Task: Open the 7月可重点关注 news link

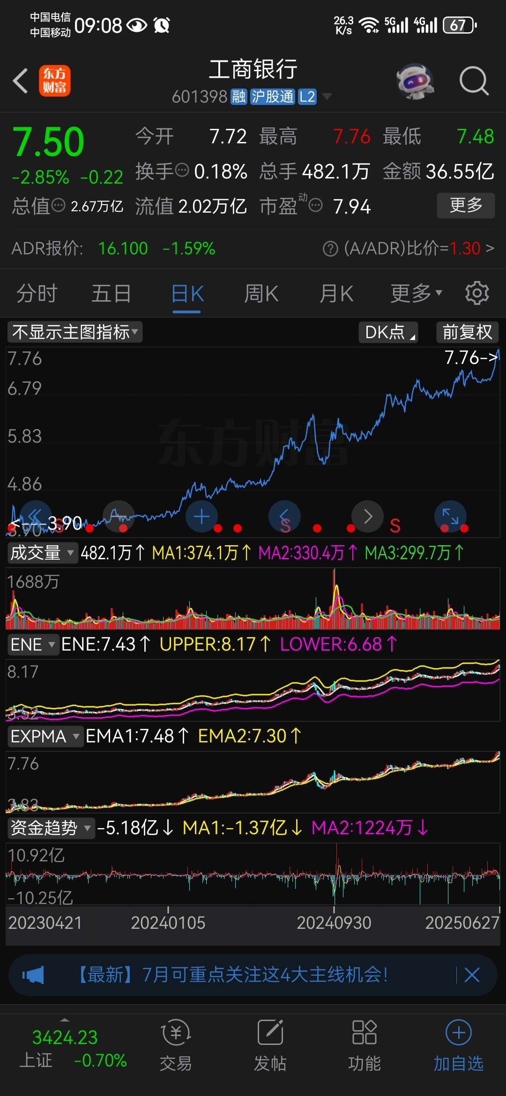Action: point(232,975)
